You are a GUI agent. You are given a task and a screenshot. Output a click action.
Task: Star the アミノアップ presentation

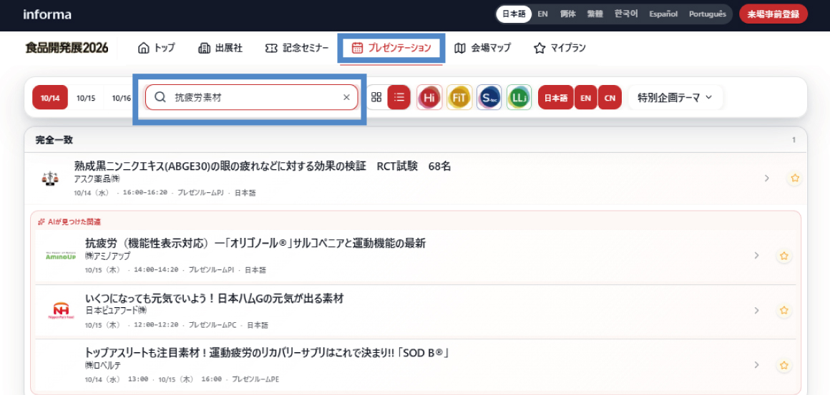[x=784, y=256]
